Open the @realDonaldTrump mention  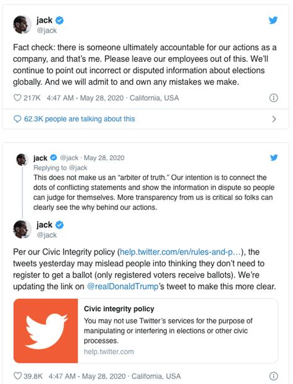click(122, 287)
